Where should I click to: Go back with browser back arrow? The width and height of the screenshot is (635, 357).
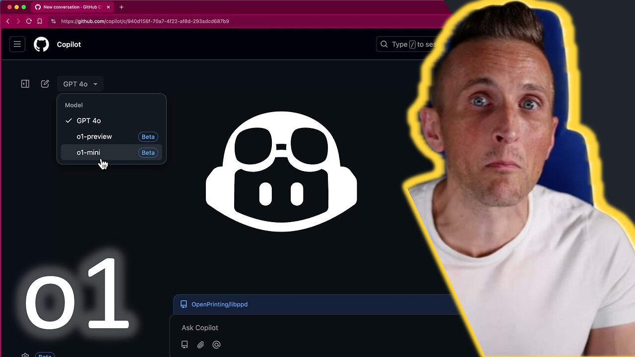7,21
